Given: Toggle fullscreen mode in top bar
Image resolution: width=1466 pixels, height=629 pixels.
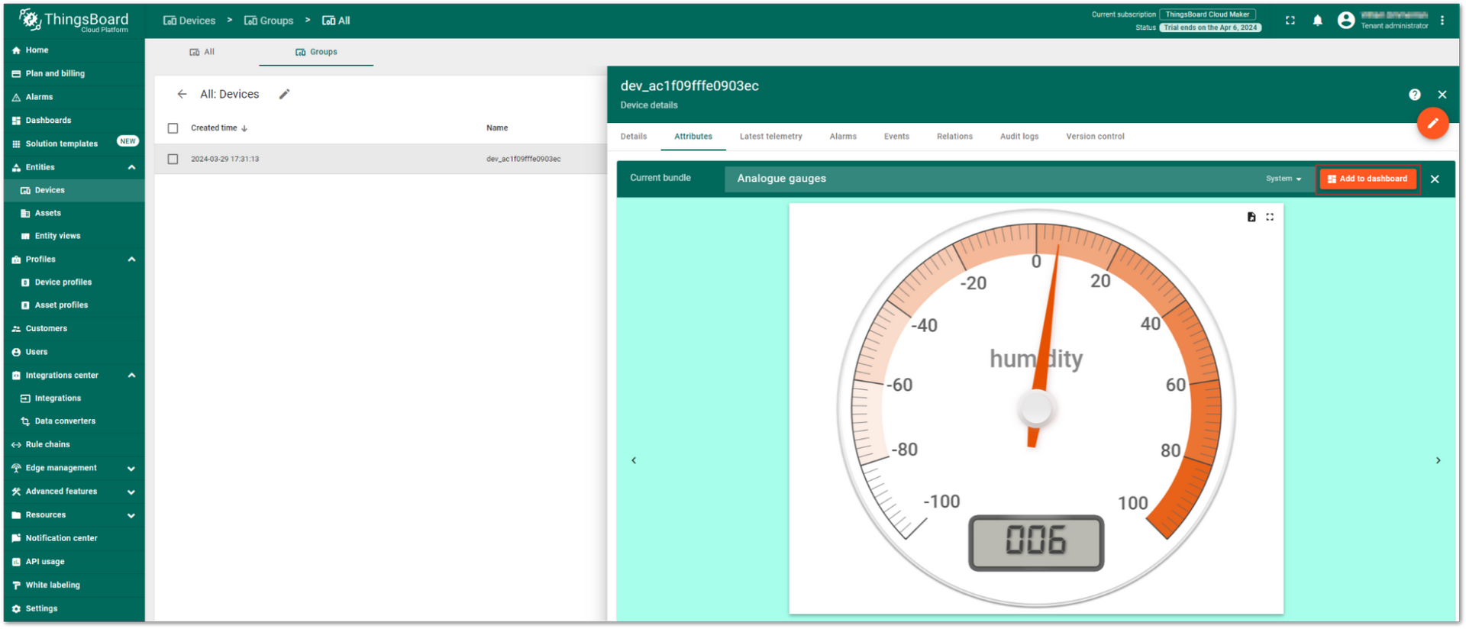Looking at the screenshot, I should coord(1290,21).
